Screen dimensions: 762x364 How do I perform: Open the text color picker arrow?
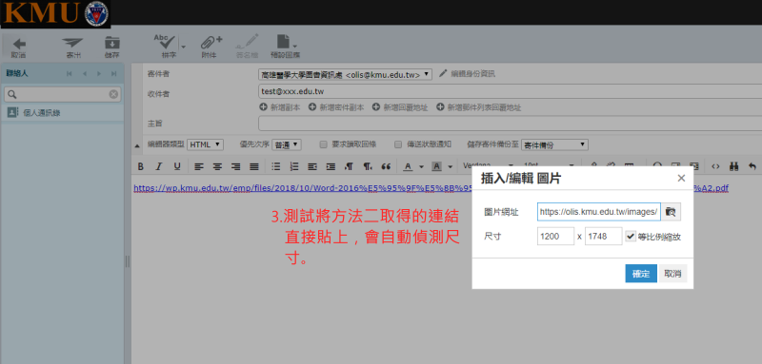point(421,166)
